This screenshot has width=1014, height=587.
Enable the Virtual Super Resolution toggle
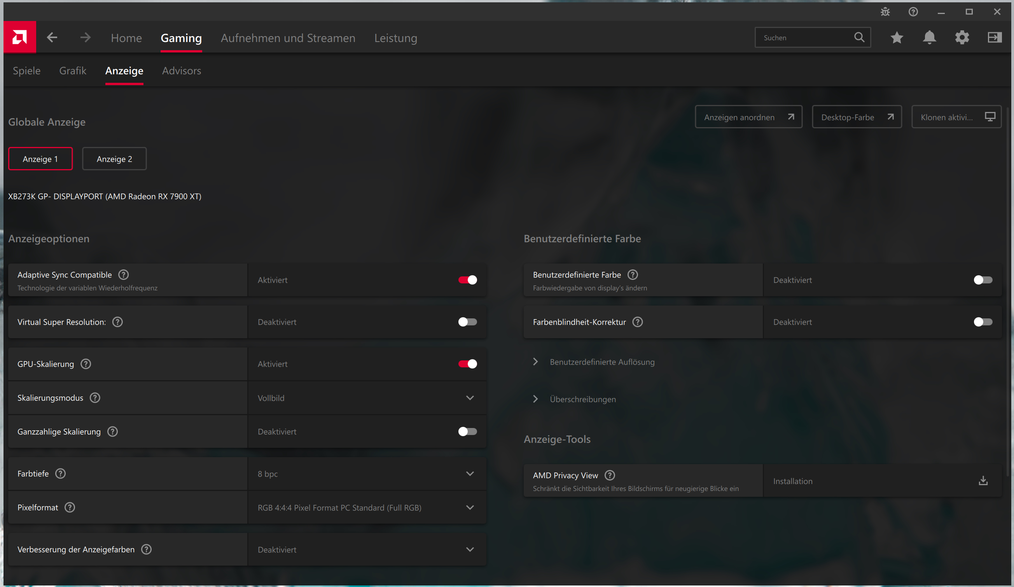[467, 322]
